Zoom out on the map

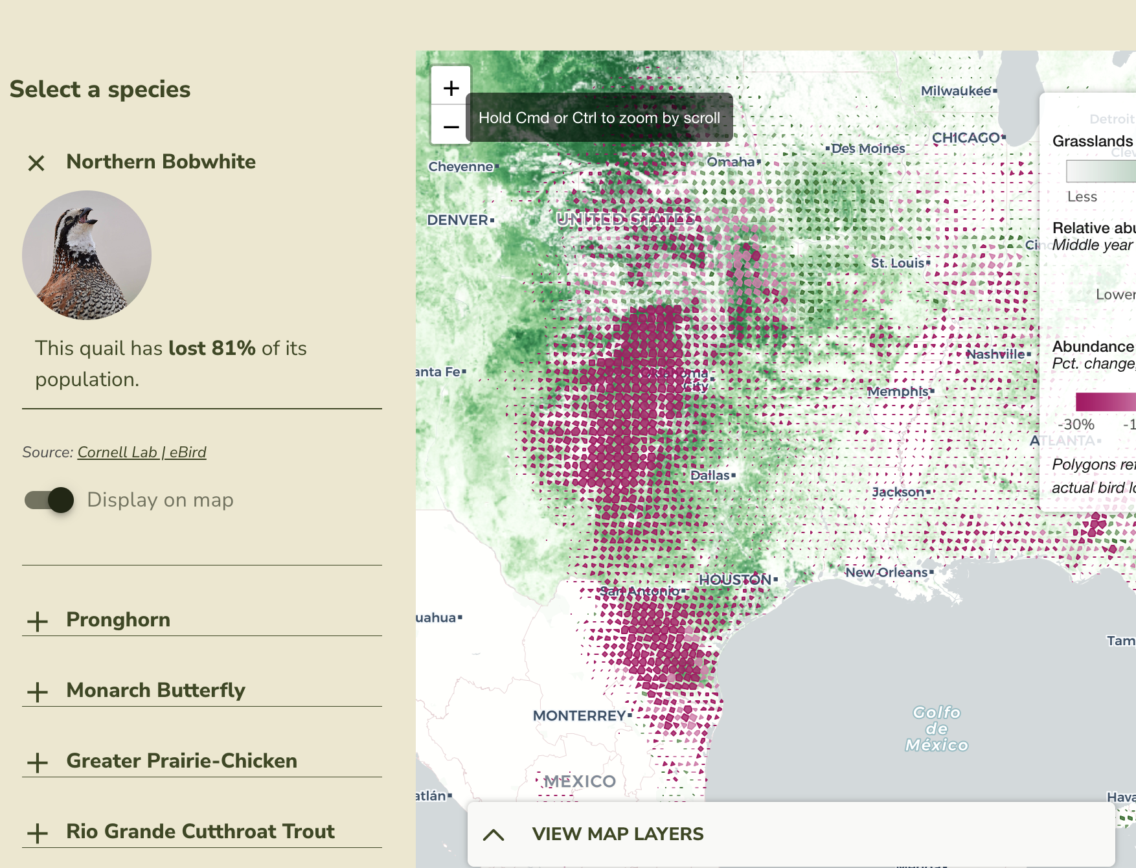451,126
